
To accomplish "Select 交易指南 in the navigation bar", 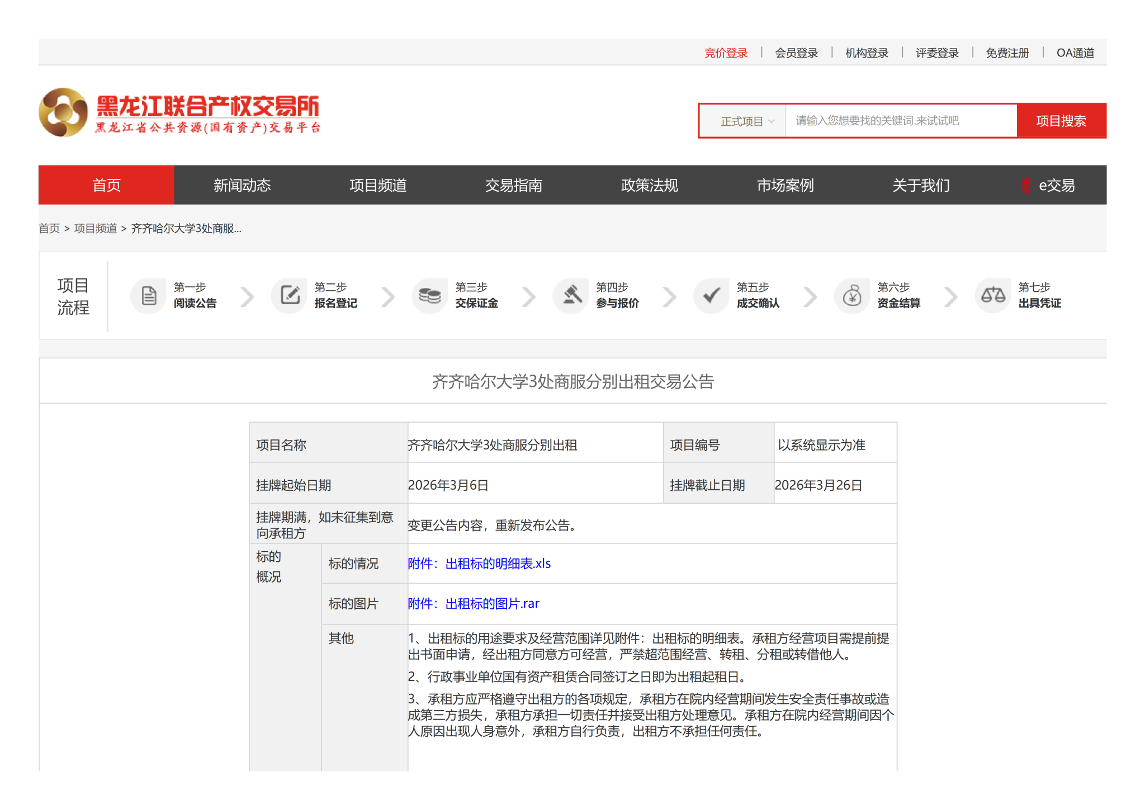I will [x=514, y=185].
